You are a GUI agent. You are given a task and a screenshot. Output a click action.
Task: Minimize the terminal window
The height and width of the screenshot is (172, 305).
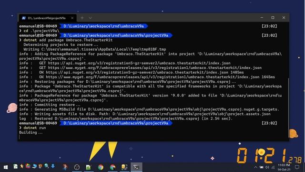click(x=262, y=18)
